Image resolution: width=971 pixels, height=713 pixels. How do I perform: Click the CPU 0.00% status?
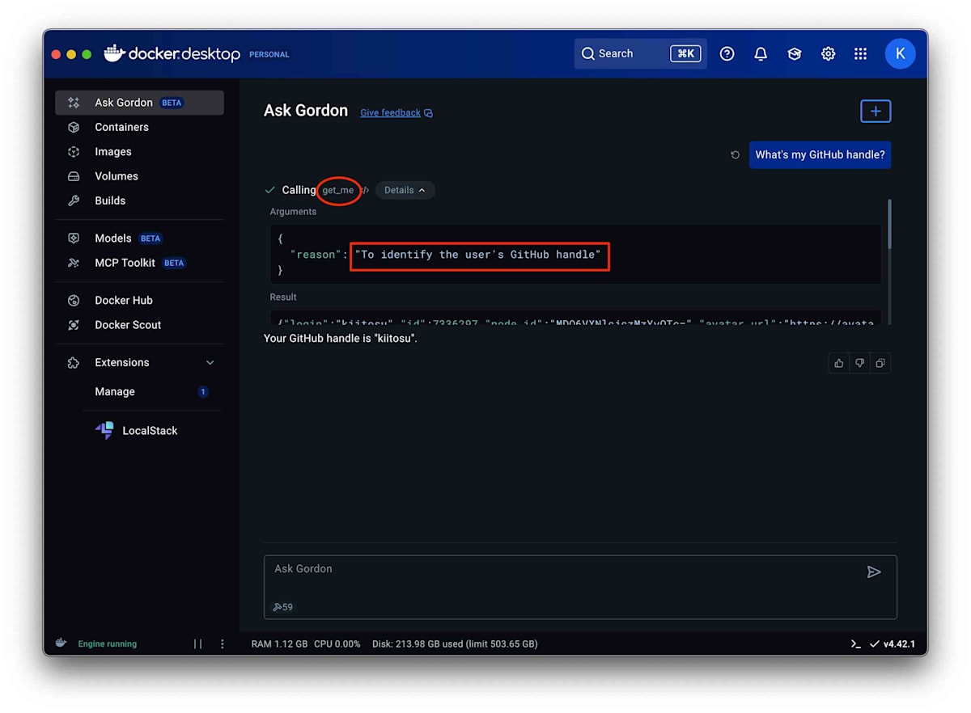(x=337, y=644)
